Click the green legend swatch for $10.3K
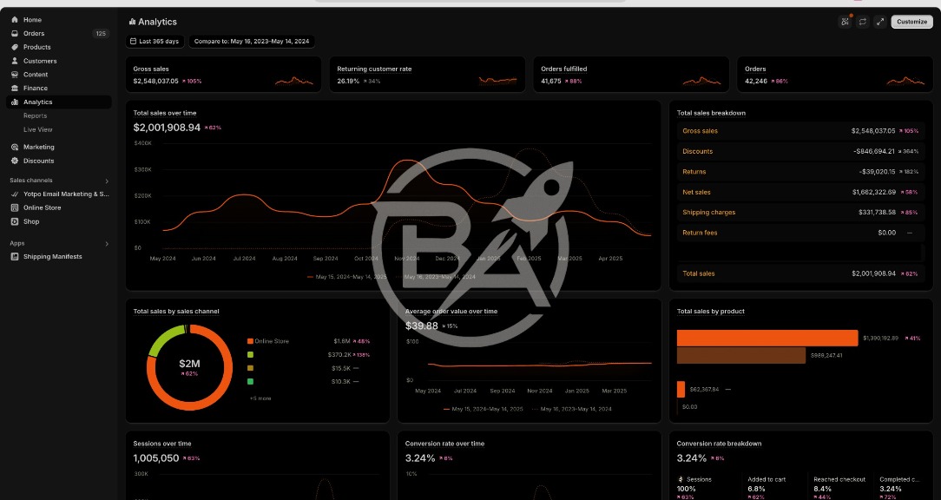 250,381
